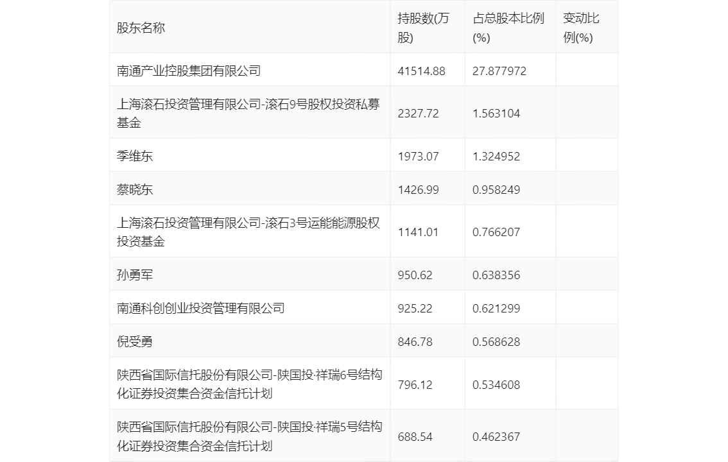
Task: Select the holding value 41514.88
Action: click(x=421, y=71)
